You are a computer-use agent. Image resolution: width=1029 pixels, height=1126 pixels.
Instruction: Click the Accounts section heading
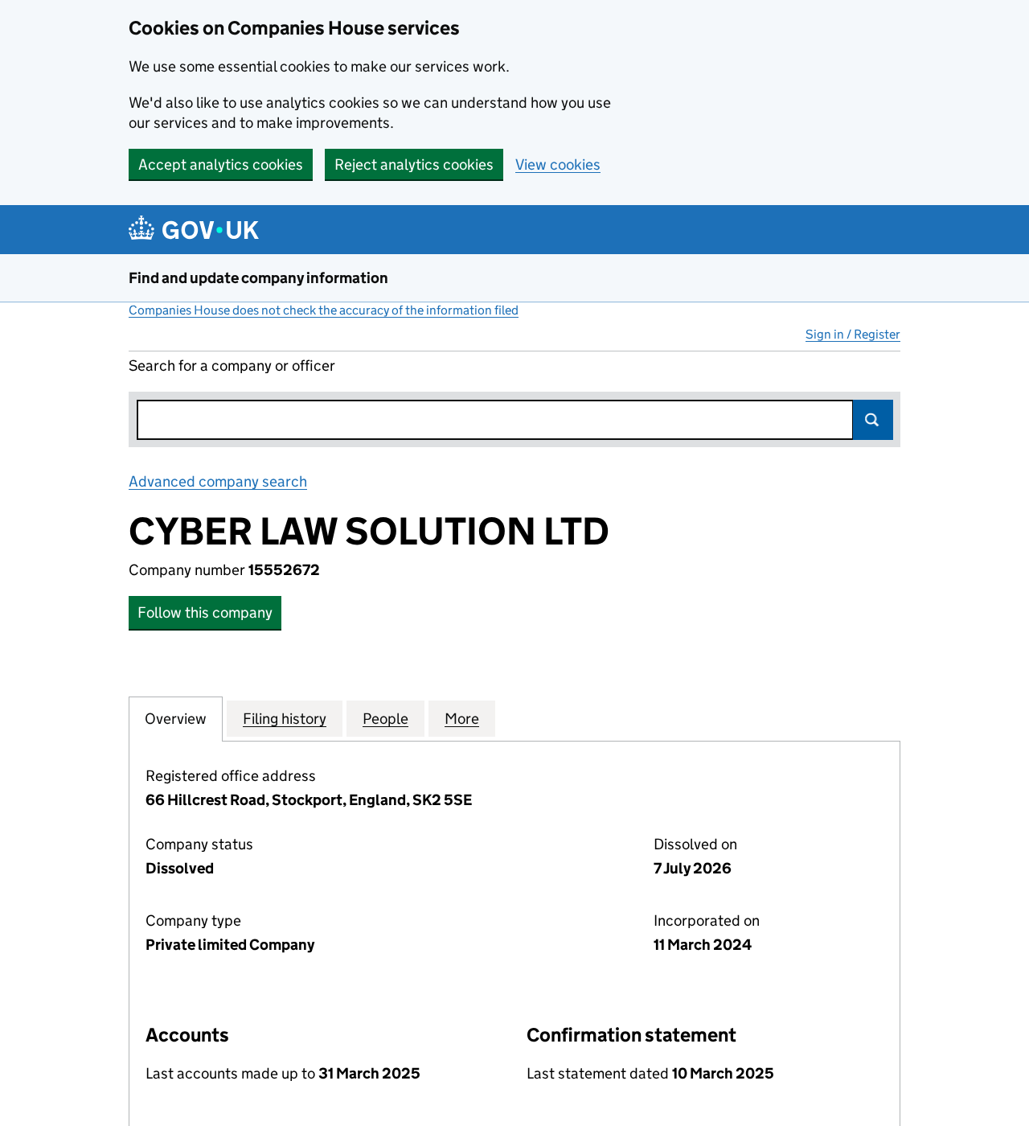click(187, 1035)
